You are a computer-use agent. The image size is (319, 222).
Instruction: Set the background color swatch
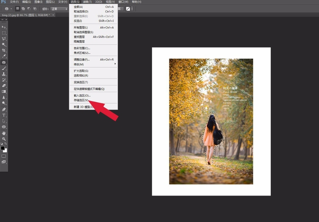(x=6, y=151)
